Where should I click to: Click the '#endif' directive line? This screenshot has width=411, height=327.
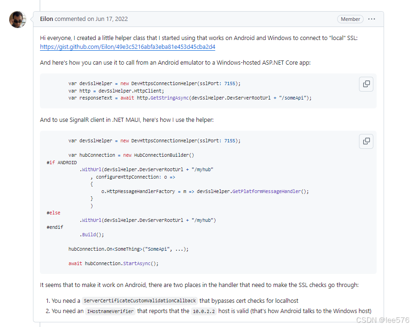pos(55,227)
